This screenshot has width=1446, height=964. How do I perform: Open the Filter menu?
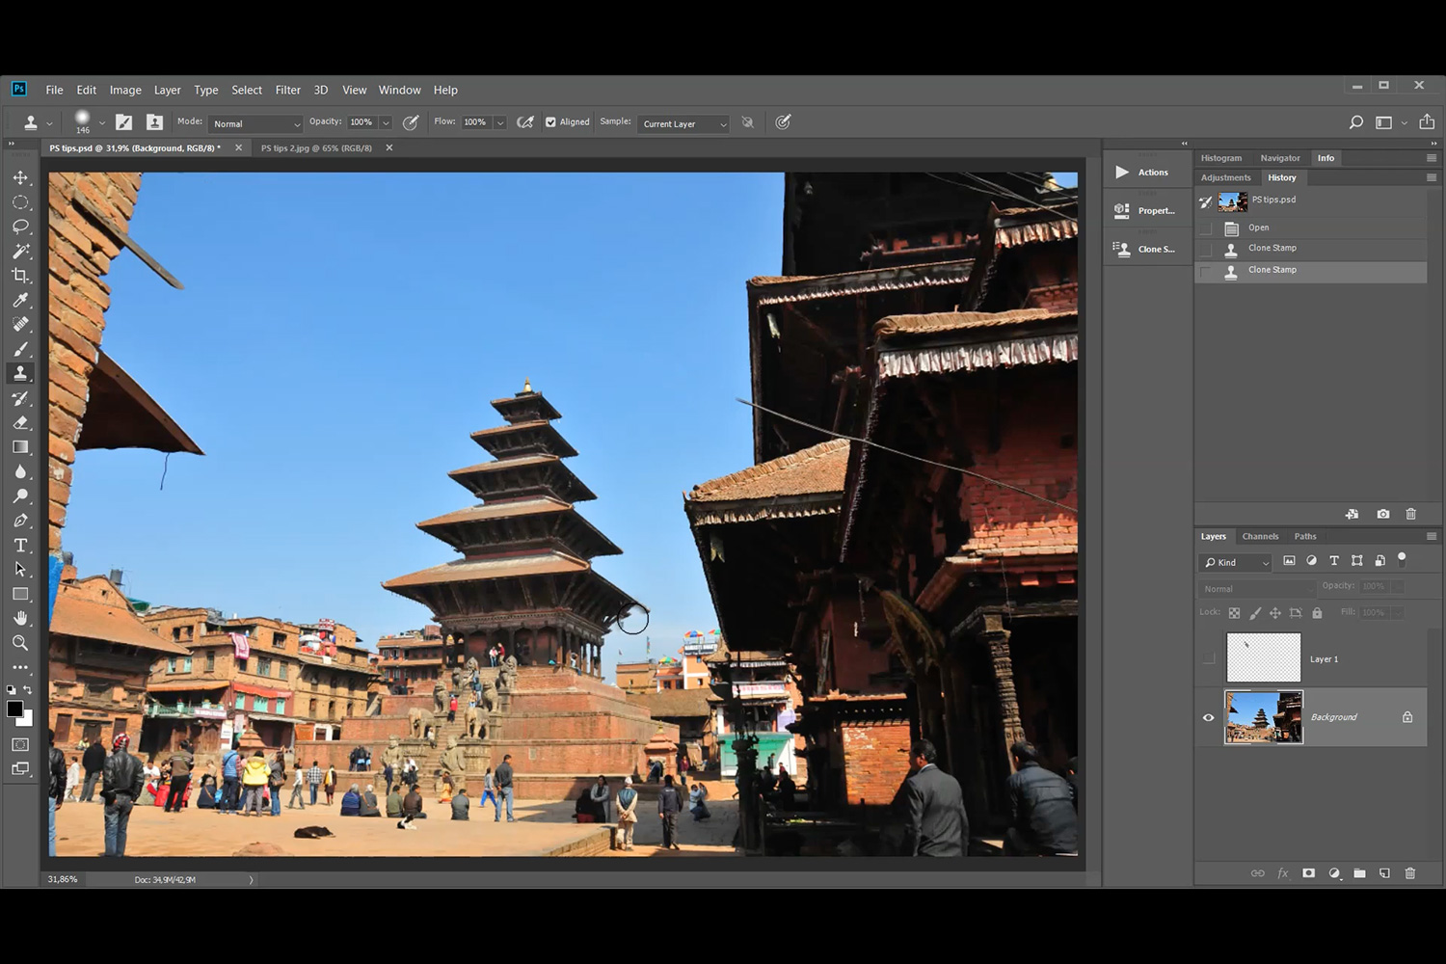[x=287, y=90]
